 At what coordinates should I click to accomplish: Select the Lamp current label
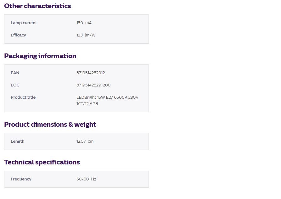point(24,23)
